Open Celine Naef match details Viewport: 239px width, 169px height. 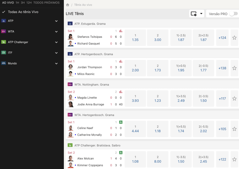tap(85, 128)
